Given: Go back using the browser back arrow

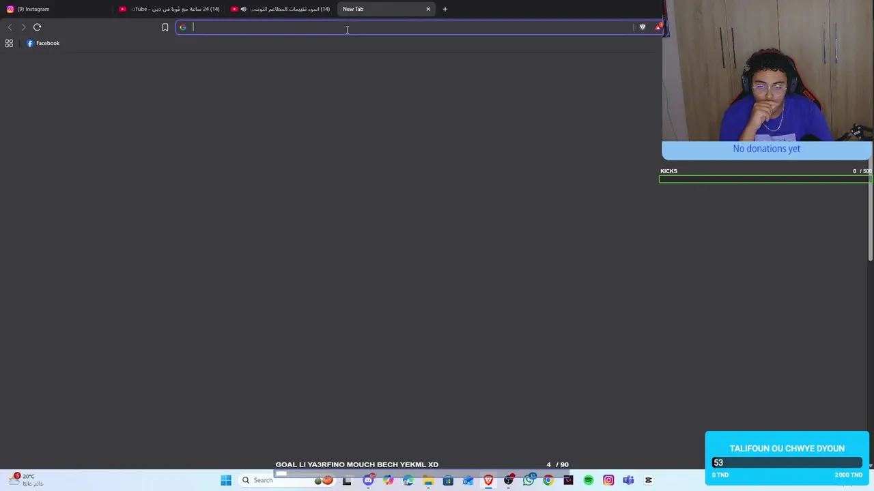Looking at the screenshot, I should pyautogui.click(x=10, y=27).
